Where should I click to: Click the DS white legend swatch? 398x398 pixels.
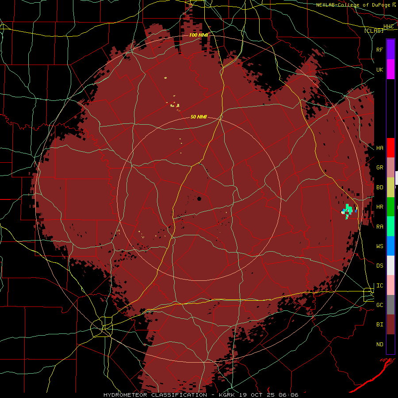point(390,265)
